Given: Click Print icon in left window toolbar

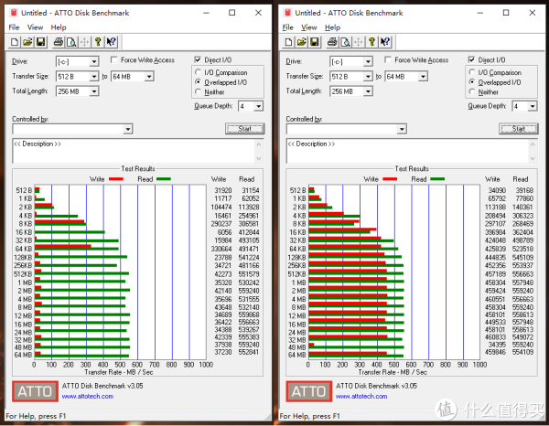Looking at the screenshot, I should click(x=59, y=42).
